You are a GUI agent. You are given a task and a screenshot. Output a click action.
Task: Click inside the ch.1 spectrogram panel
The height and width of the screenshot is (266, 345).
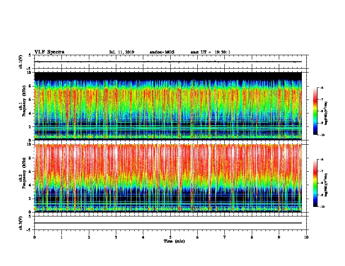(x=168, y=106)
